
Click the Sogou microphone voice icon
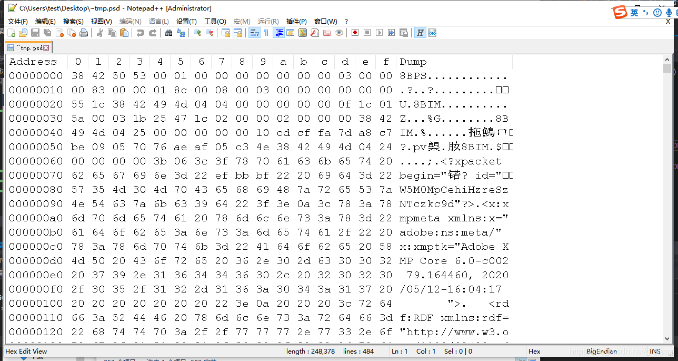pos(669,13)
